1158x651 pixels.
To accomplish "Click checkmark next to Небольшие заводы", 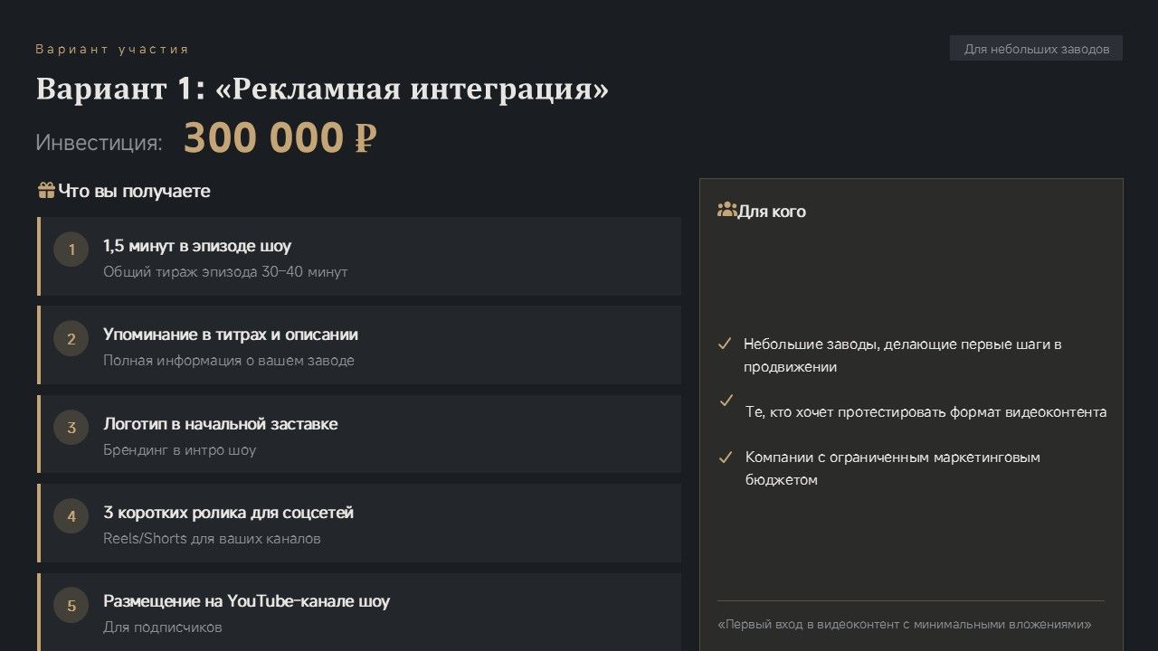I will [x=725, y=344].
